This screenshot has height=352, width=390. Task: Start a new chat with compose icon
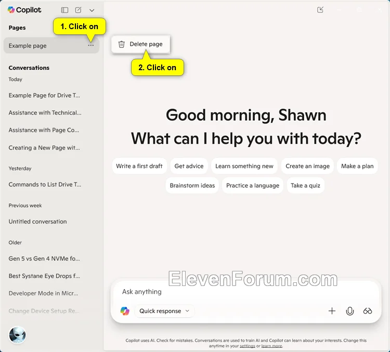pos(78,10)
